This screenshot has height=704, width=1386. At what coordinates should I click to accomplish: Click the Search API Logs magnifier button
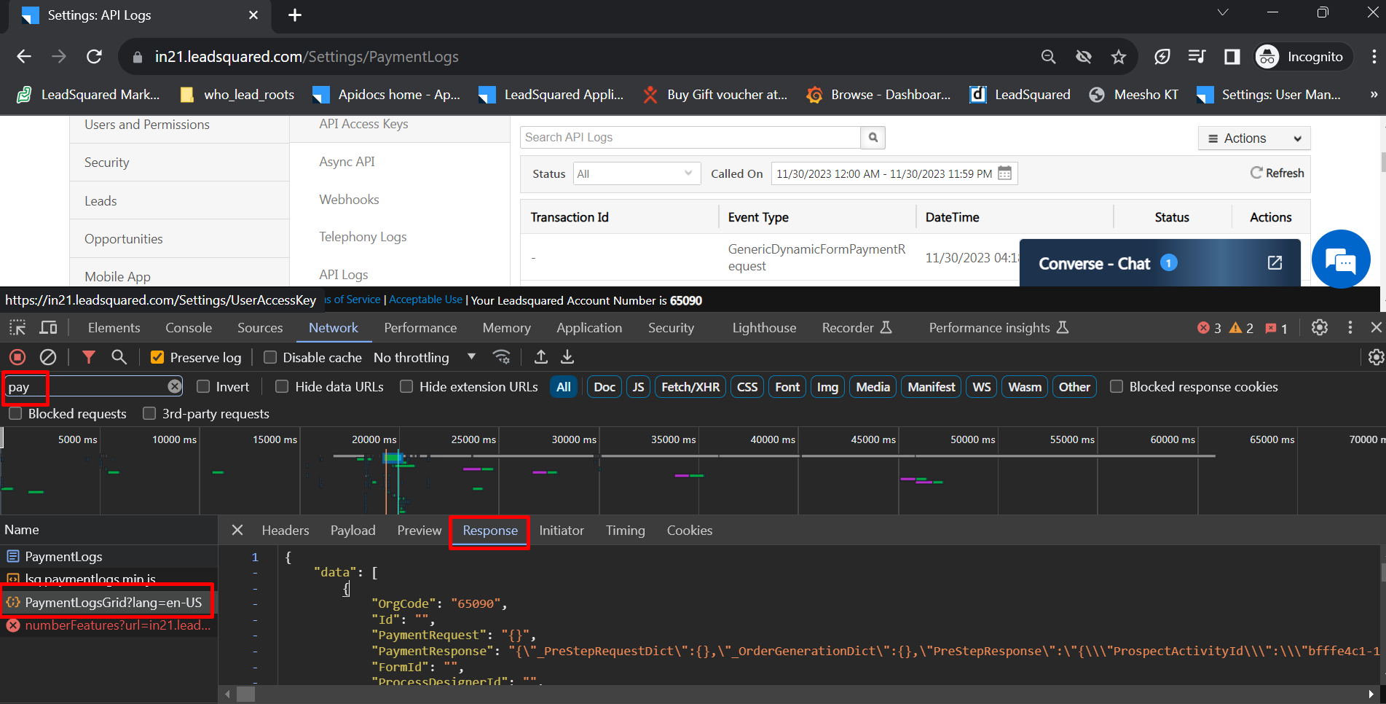[873, 137]
